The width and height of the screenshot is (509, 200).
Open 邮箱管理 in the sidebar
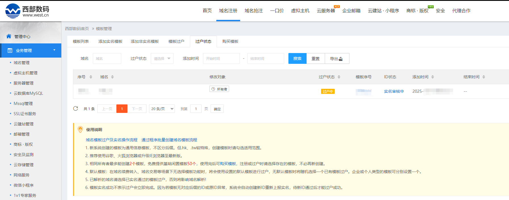(22, 134)
